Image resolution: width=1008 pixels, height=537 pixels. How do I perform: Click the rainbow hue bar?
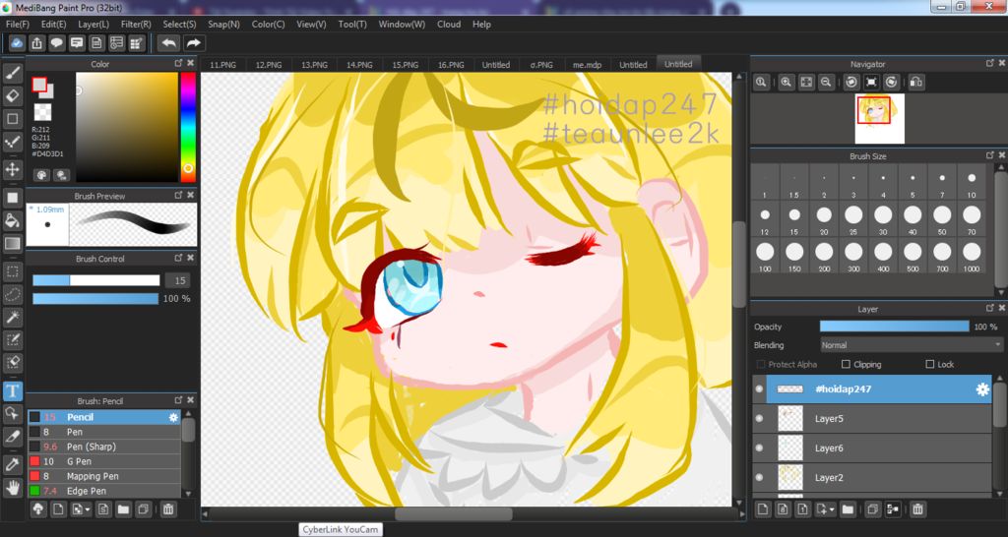tap(188, 127)
